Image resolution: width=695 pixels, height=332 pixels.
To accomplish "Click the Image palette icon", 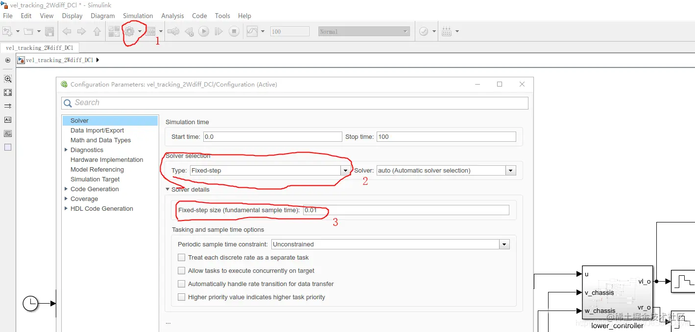I will pyautogui.click(x=8, y=133).
